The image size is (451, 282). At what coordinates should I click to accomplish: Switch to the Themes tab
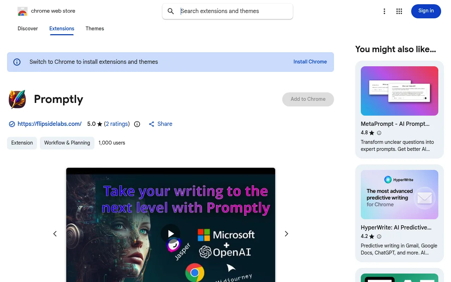[x=95, y=29]
